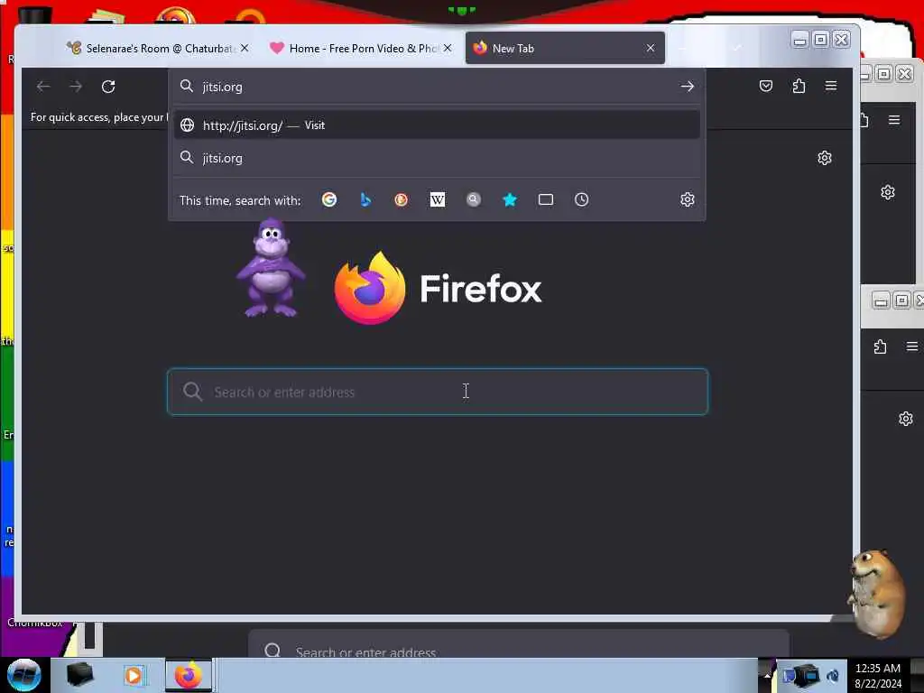Search this time with DuckDuckGo
924x693 pixels.
[402, 199]
